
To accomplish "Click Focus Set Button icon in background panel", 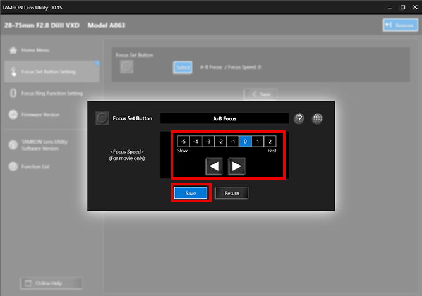I will click(x=126, y=67).
